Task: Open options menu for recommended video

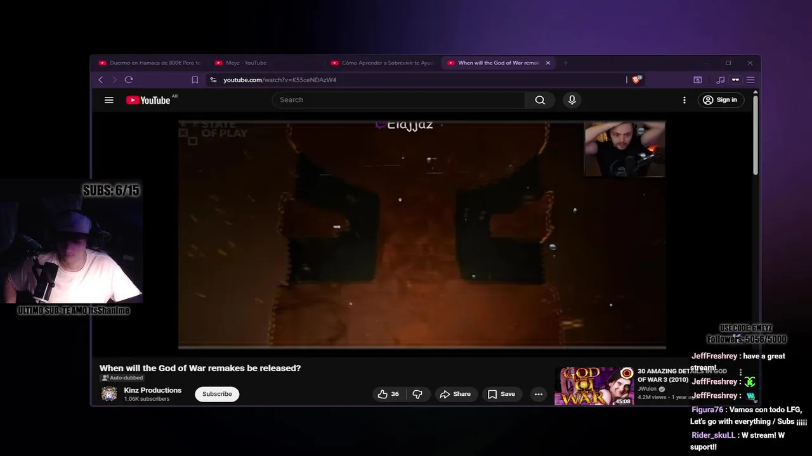Action: [x=740, y=372]
